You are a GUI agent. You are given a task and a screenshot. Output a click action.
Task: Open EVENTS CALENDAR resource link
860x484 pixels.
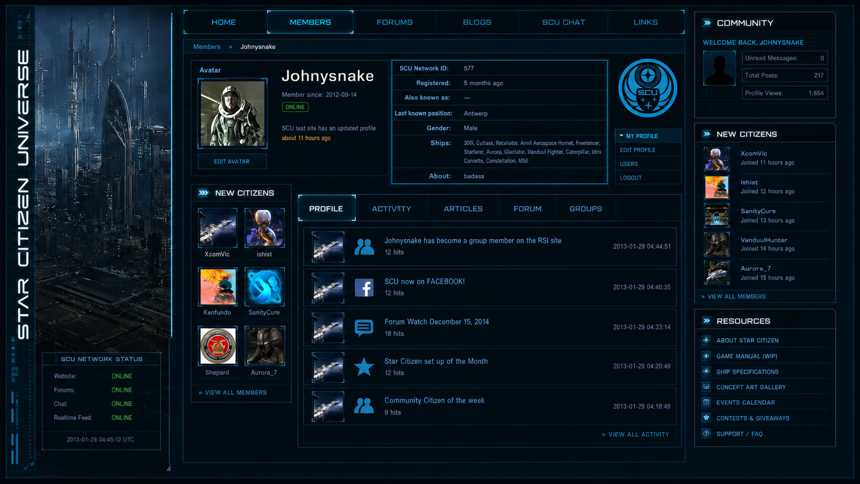tap(746, 402)
